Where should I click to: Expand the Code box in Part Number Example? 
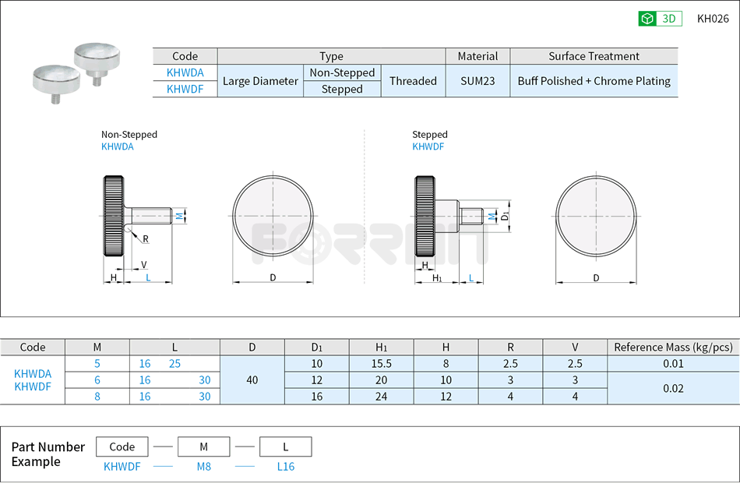[x=122, y=446]
